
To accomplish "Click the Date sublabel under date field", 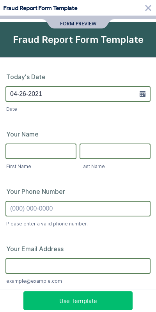I will point(12,109).
